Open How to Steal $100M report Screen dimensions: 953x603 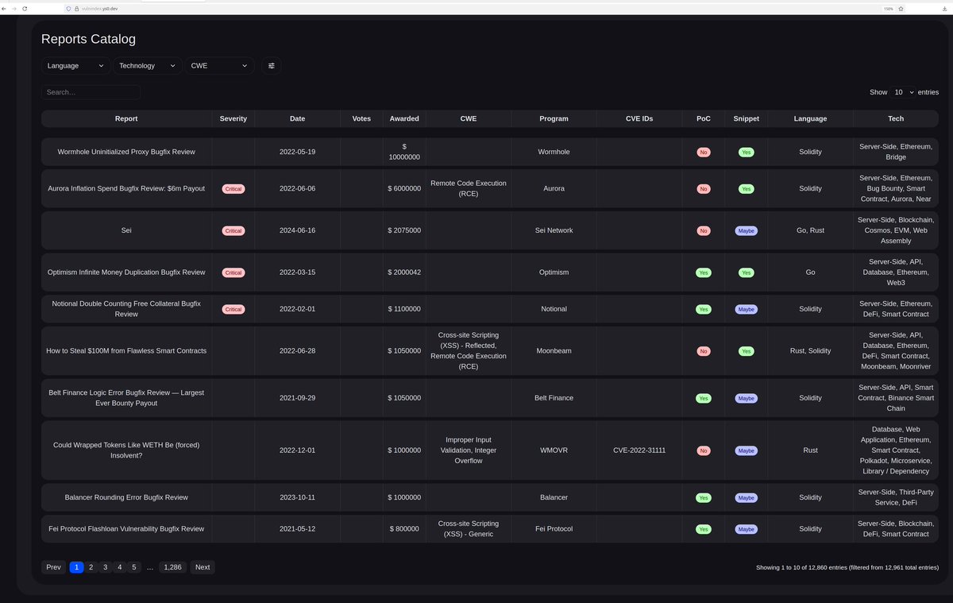[x=126, y=350]
